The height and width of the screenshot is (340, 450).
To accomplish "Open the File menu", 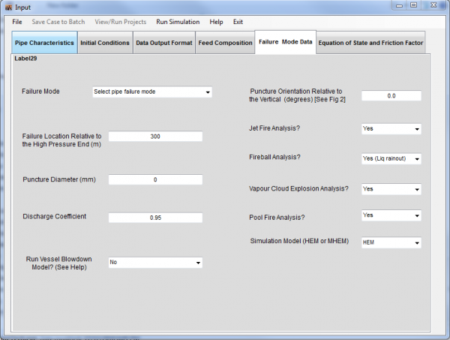I will (x=17, y=22).
